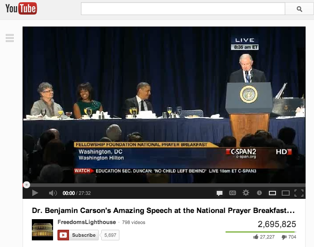Mute the video volume
Screen dimensions: 314x247
coord(53,193)
